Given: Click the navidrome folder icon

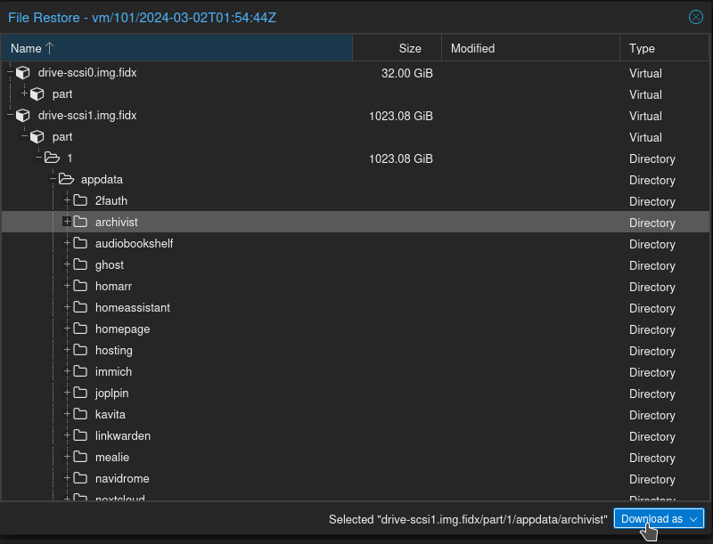Looking at the screenshot, I should pos(80,478).
